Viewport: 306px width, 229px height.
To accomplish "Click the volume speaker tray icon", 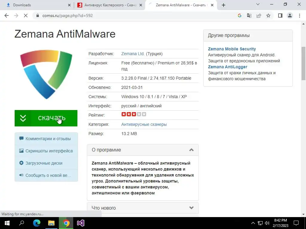I will pos(267,223).
